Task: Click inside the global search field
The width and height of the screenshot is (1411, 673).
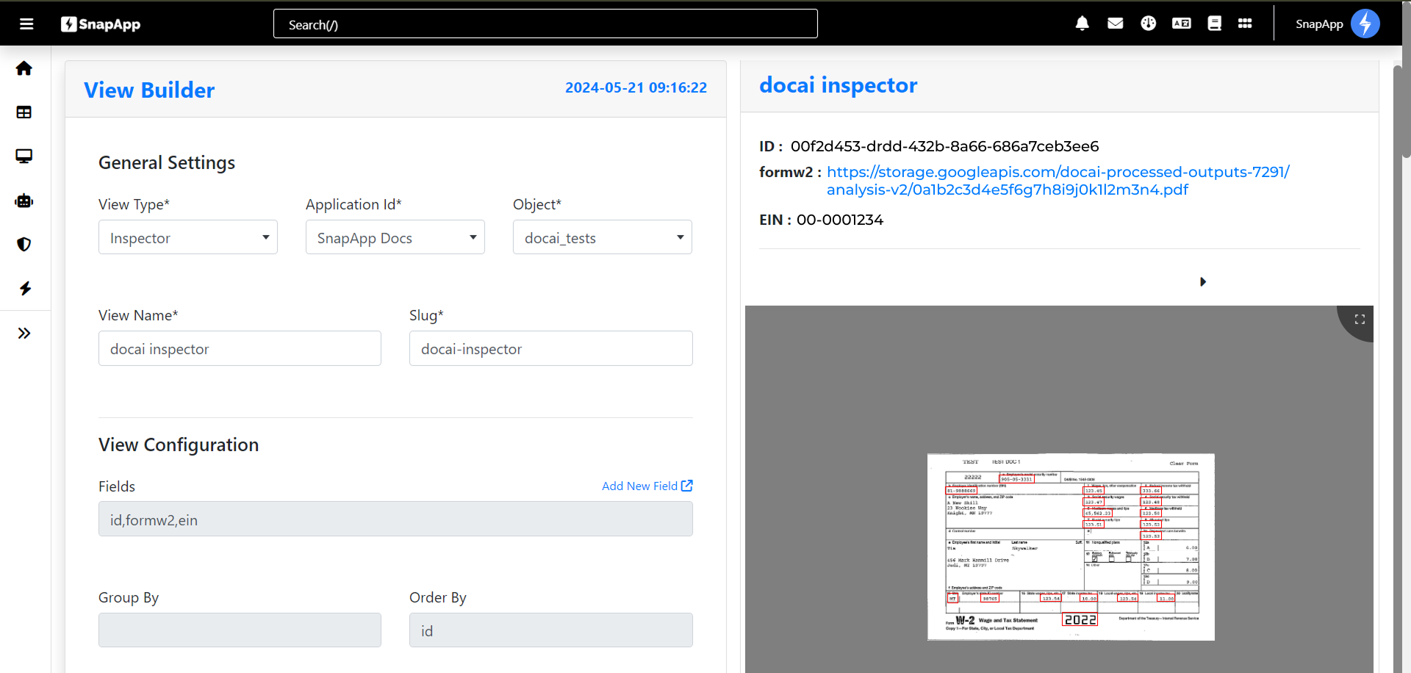Action: pyautogui.click(x=545, y=24)
